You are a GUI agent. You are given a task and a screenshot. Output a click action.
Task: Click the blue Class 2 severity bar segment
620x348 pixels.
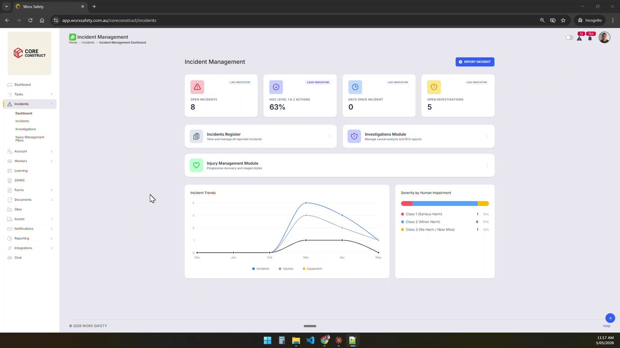pos(445,203)
